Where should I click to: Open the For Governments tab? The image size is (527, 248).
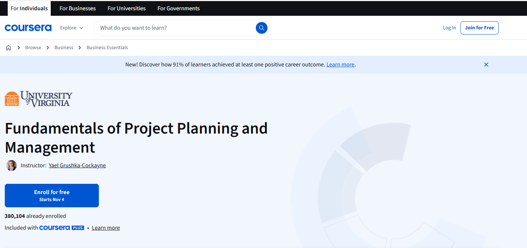[178, 8]
